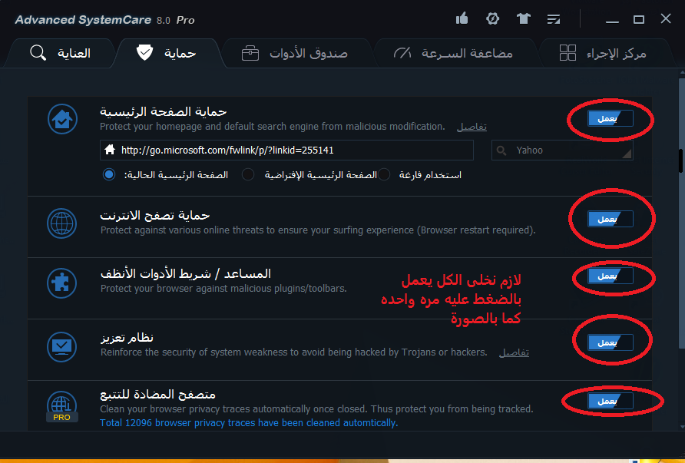Click the homepage protection house icon

pos(62,119)
